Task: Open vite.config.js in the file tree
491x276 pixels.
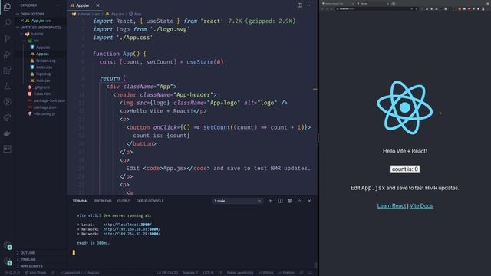Action: (44, 114)
